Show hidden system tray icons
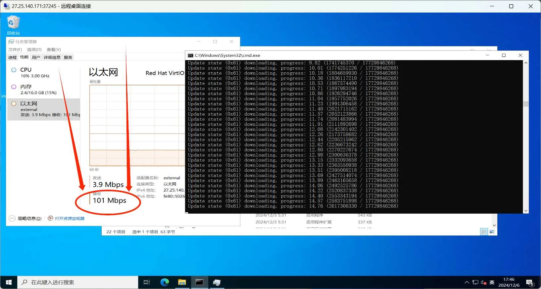The height and width of the screenshot is (289, 541). pos(467,282)
